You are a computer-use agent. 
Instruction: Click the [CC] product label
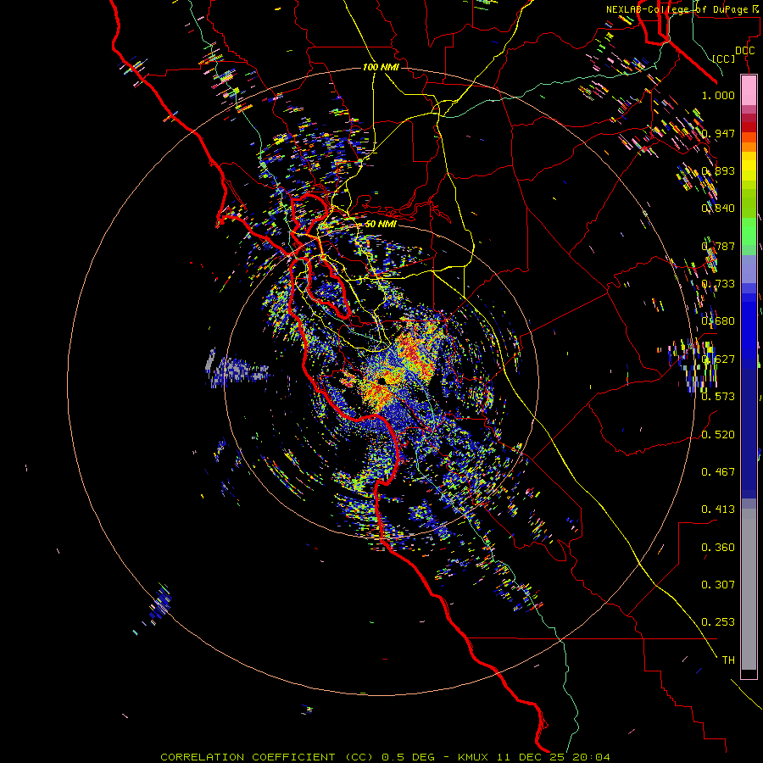click(x=724, y=58)
